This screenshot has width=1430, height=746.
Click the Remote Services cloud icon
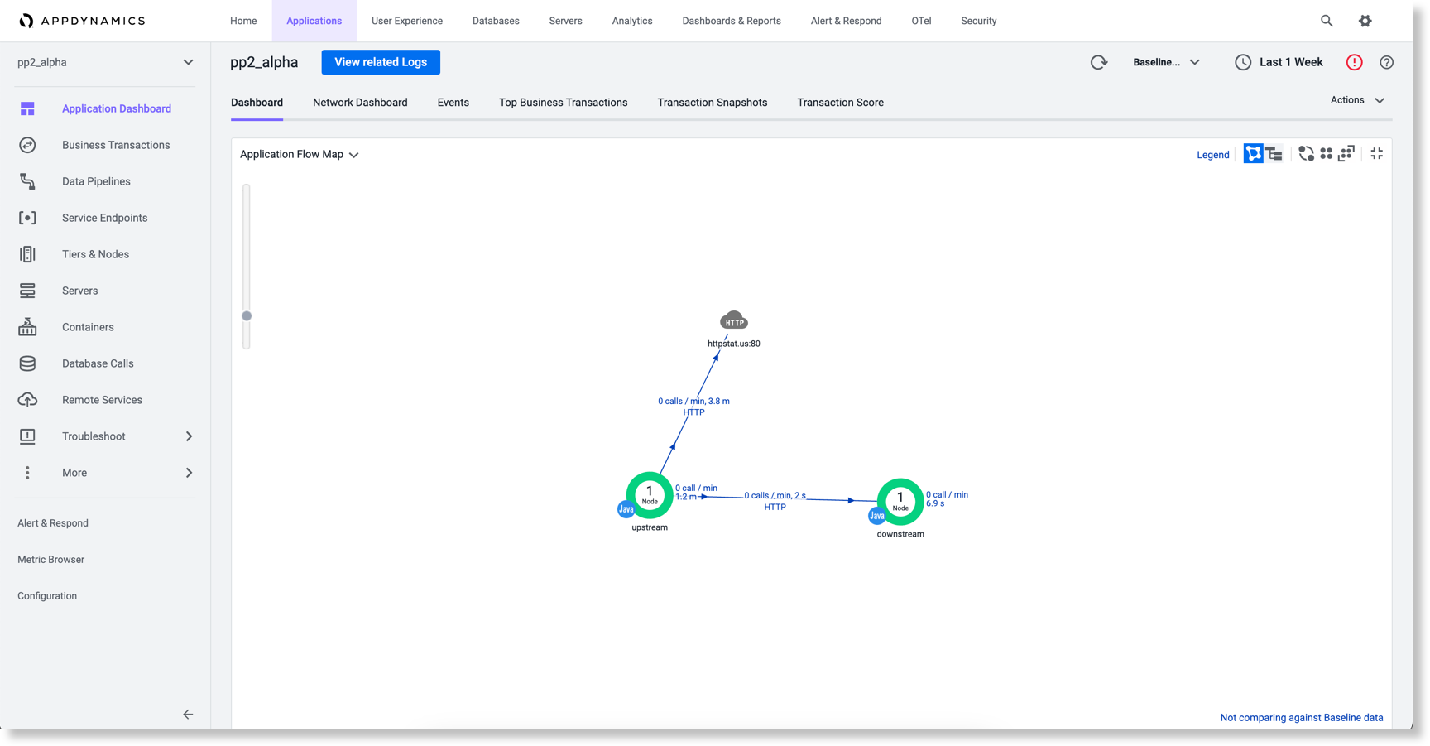click(x=27, y=400)
